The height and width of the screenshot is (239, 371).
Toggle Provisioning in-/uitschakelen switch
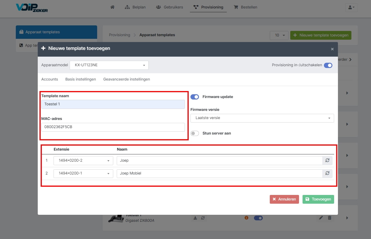(x=328, y=65)
